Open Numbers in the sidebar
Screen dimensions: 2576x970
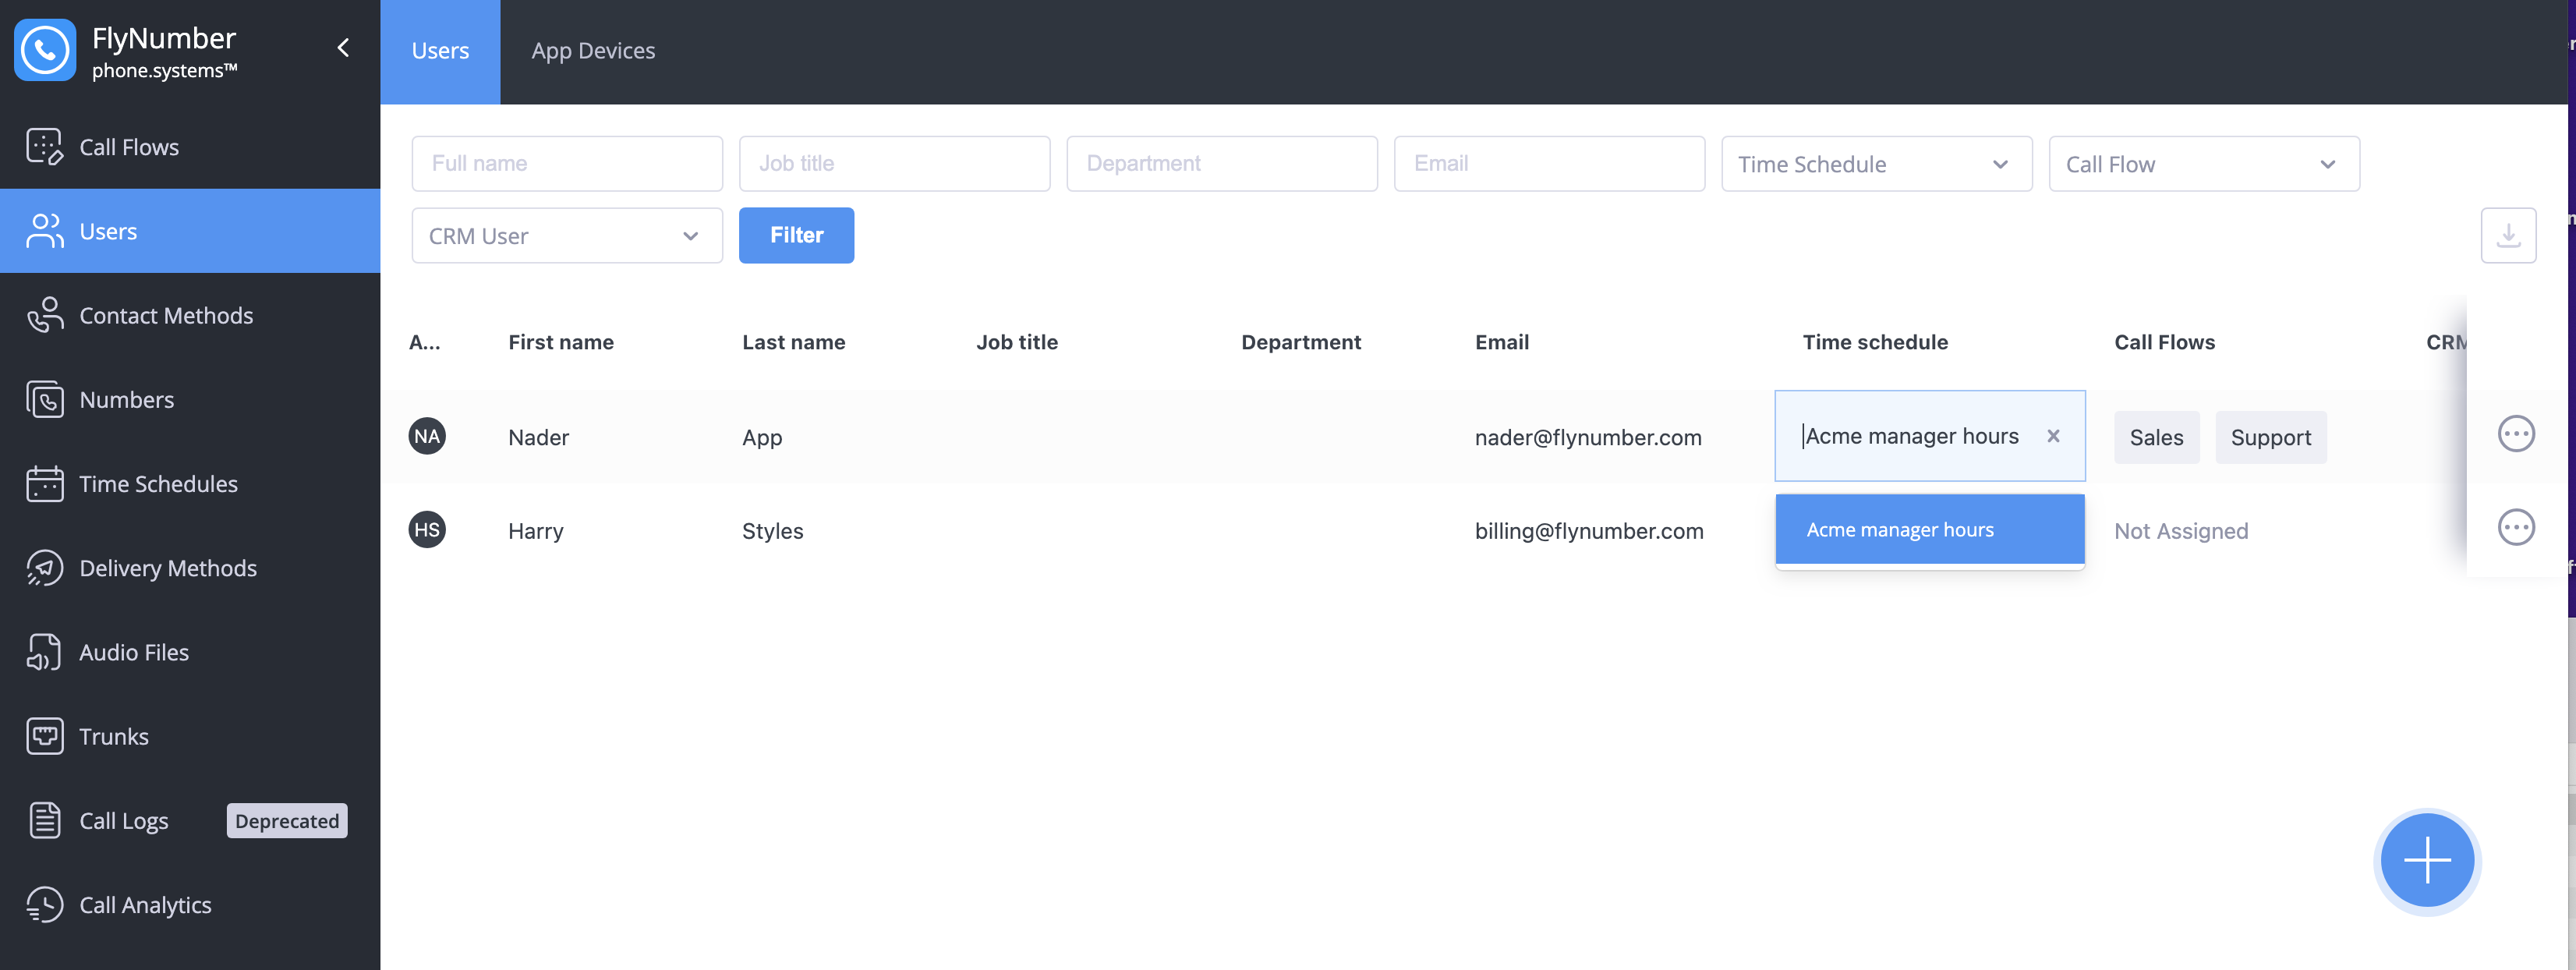(x=190, y=399)
